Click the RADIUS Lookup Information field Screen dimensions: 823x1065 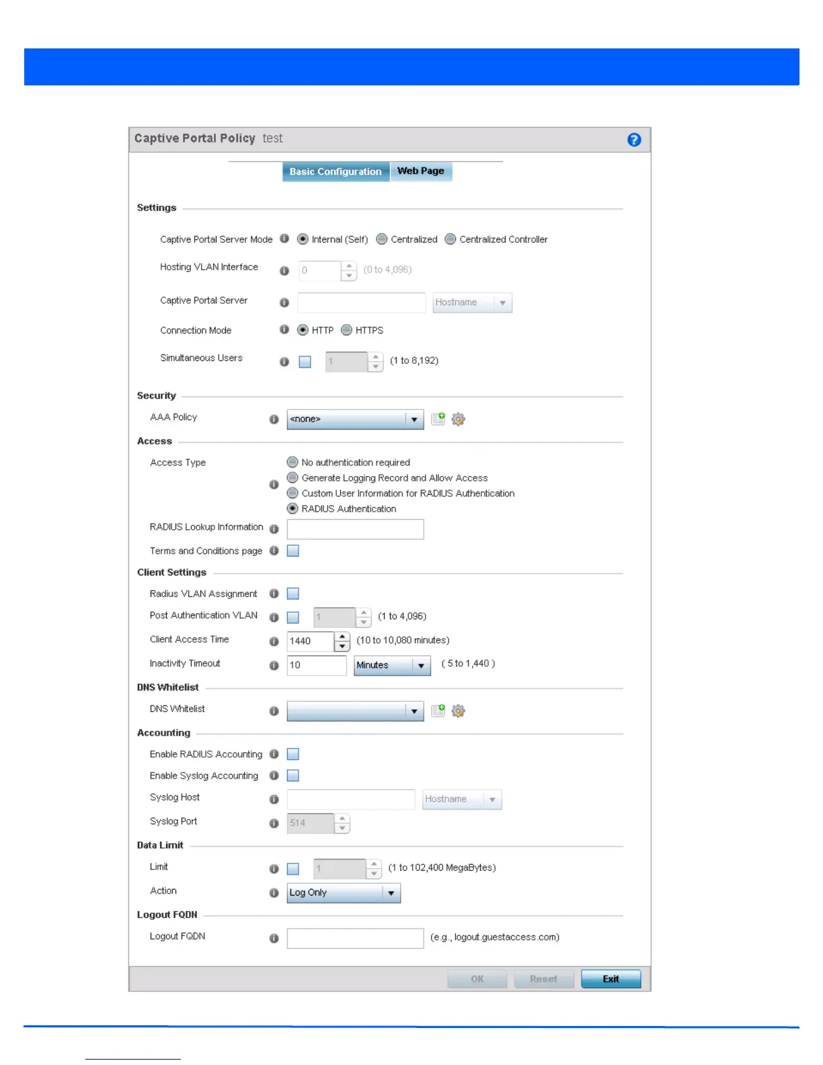pyautogui.click(x=355, y=529)
